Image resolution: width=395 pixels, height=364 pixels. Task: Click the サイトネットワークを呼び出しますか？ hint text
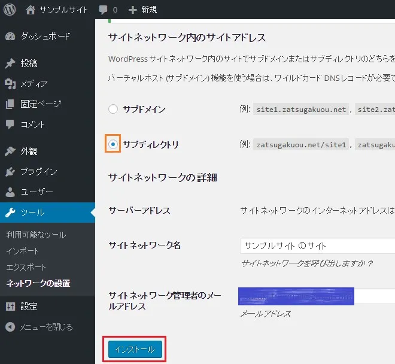(x=307, y=263)
